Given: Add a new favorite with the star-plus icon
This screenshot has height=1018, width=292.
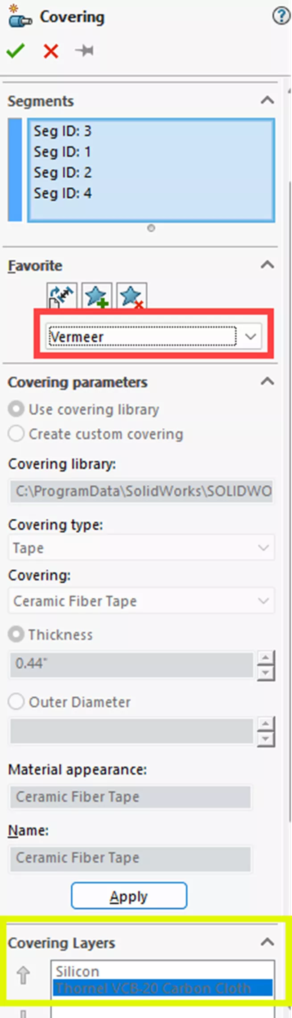Looking at the screenshot, I should [x=96, y=295].
